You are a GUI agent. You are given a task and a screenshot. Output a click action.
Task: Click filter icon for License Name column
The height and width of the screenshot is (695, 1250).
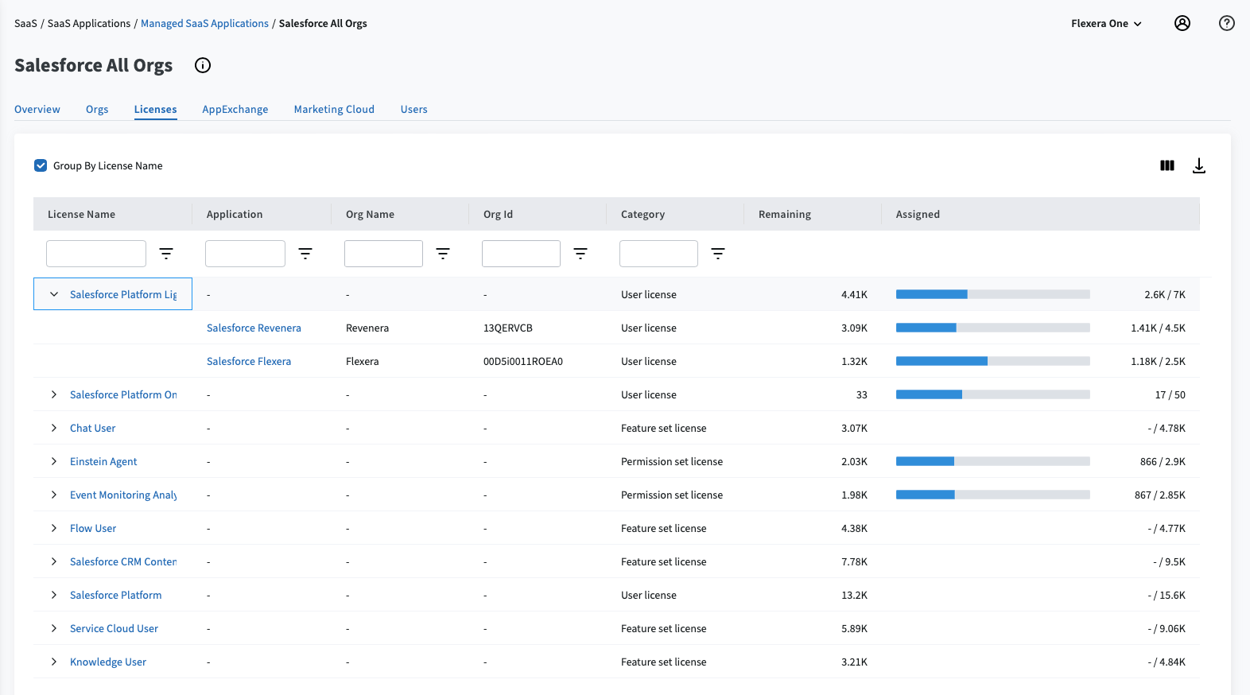(166, 254)
